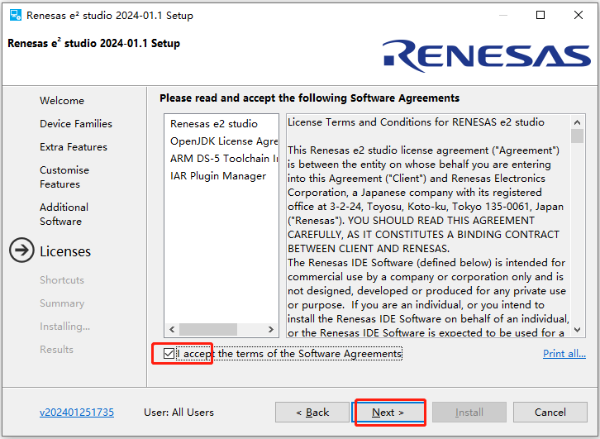Screen dimensions: 600x439
Task: Click the Licenses step arrow icon
Action: (x=21, y=251)
